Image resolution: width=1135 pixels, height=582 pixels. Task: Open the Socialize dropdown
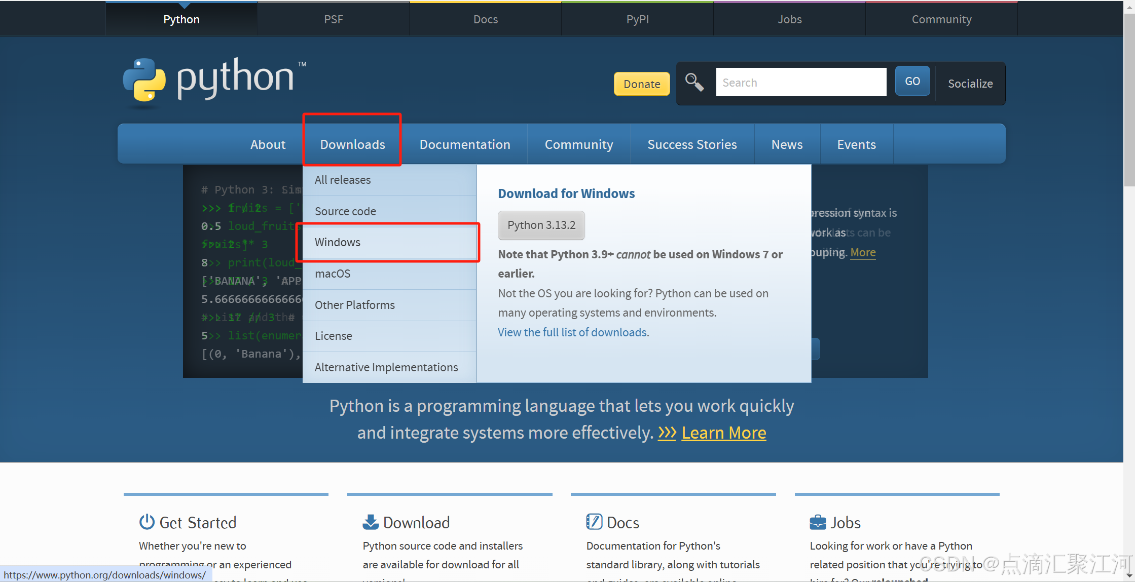coord(970,84)
